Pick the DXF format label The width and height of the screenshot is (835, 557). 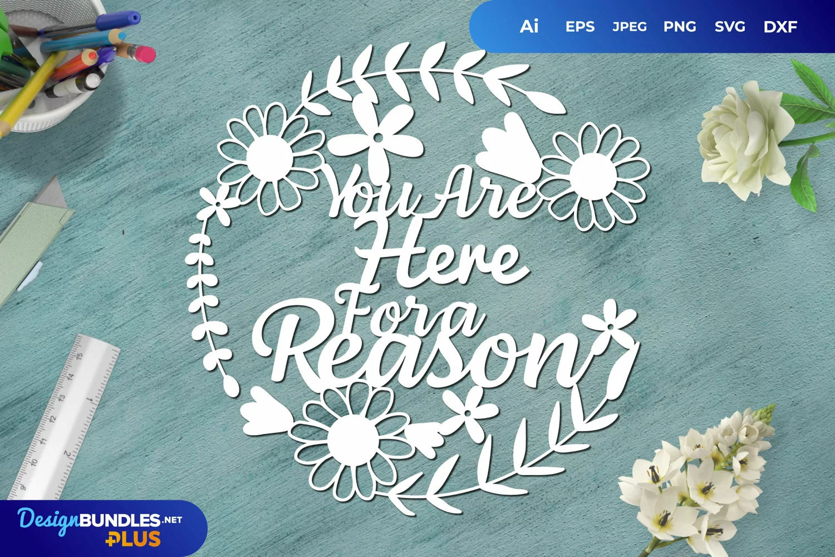(780, 27)
